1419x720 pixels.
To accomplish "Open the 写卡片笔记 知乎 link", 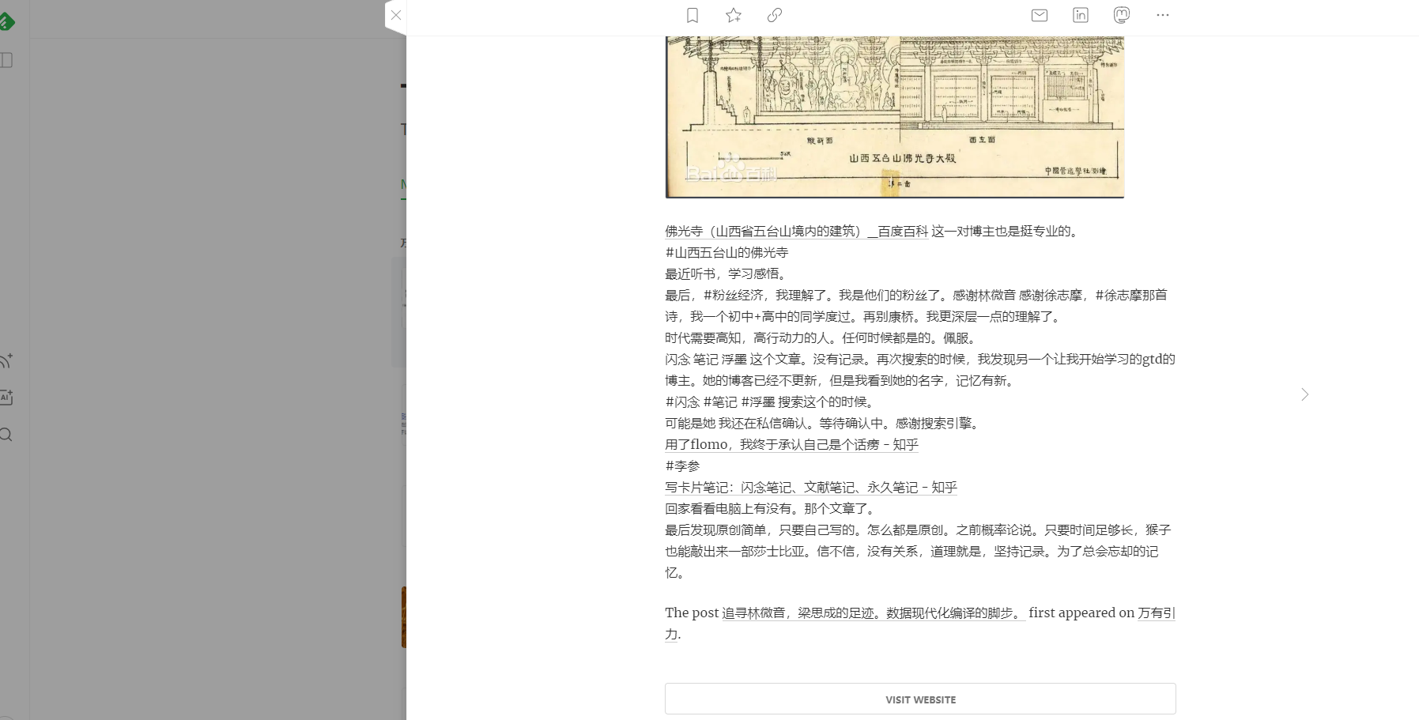I will 811,488.
